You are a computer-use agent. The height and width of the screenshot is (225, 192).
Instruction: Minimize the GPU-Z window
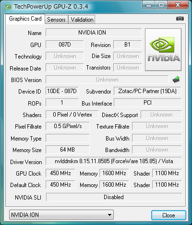click(x=149, y=5)
